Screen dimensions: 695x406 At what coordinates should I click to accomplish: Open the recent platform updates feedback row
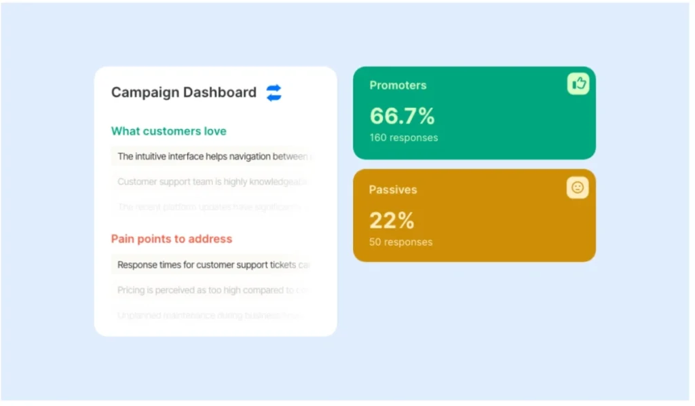click(x=214, y=208)
